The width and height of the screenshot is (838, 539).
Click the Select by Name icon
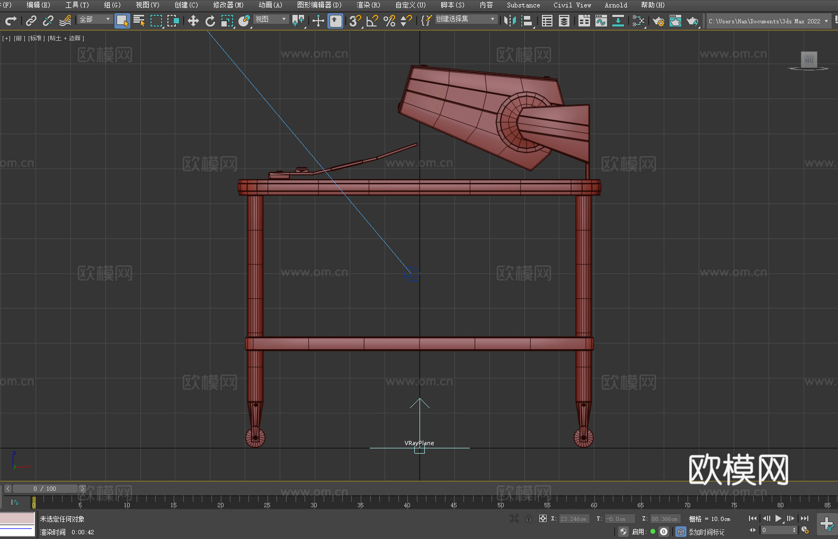(x=139, y=21)
